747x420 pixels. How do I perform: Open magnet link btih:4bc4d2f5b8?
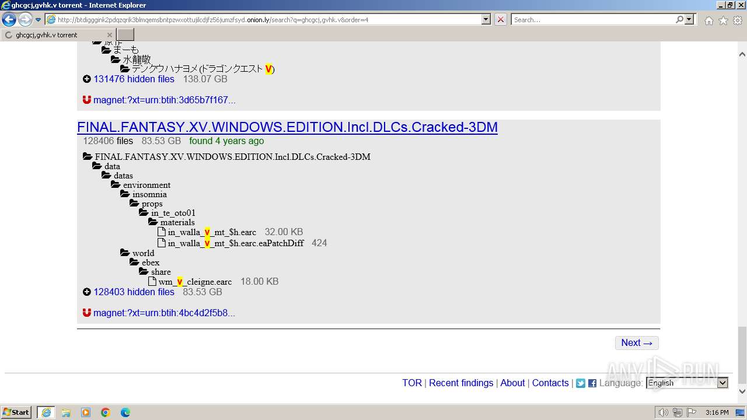click(x=164, y=313)
